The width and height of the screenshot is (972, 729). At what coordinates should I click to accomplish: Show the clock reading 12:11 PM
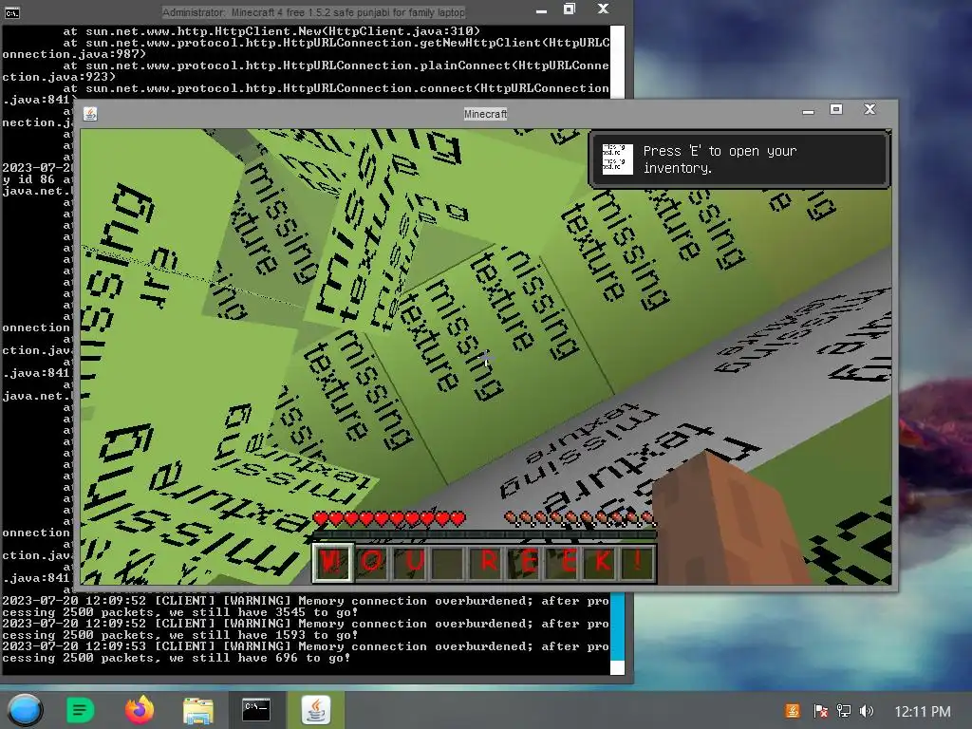point(923,712)
